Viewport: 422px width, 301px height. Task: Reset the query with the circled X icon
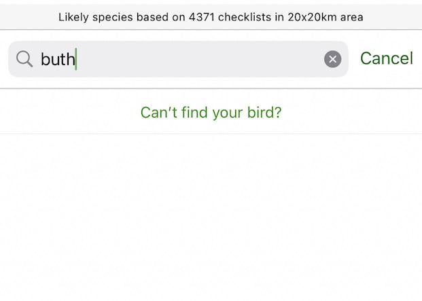tap(332, 59)
